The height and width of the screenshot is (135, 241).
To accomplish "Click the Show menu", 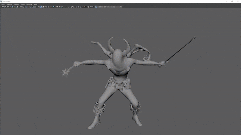I will [x=23, y=4].
